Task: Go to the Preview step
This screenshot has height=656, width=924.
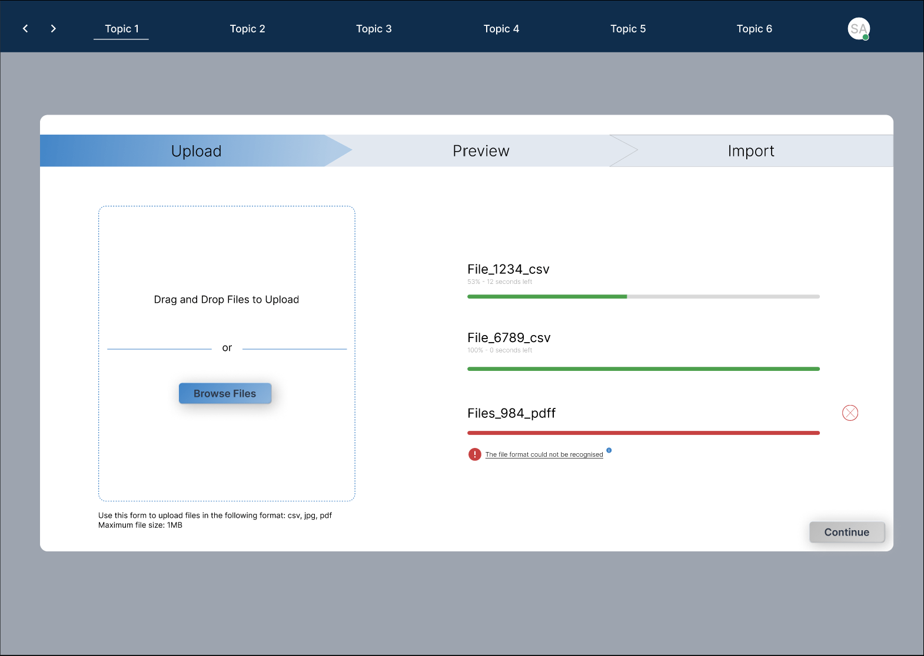Action: [x=481, y=151]
